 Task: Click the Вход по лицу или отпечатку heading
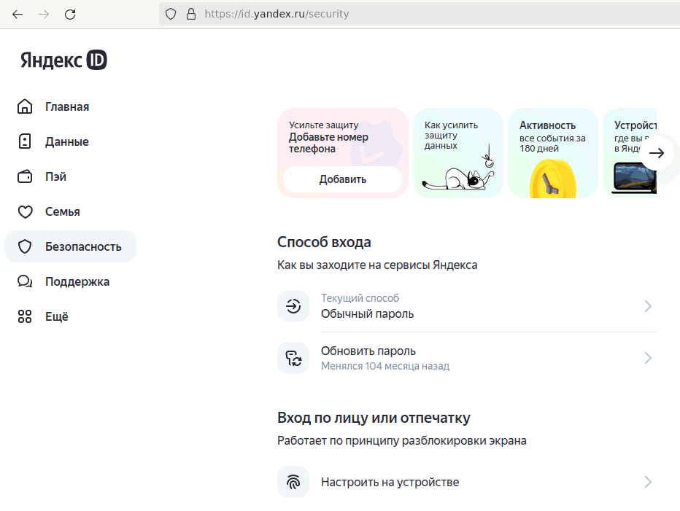click(x=374, y=418)
